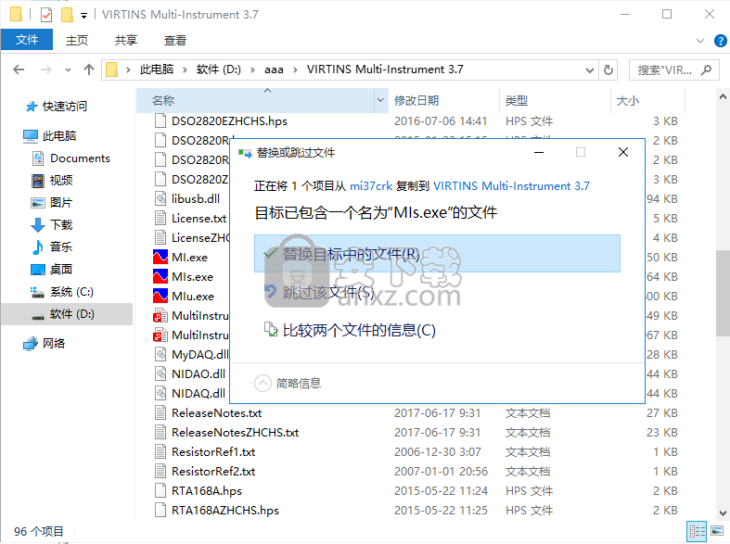Screen dimensions: 730x544
Task: Sort by 大小 column
Action: coord(628,100)
